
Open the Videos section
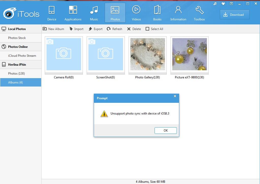136,13
